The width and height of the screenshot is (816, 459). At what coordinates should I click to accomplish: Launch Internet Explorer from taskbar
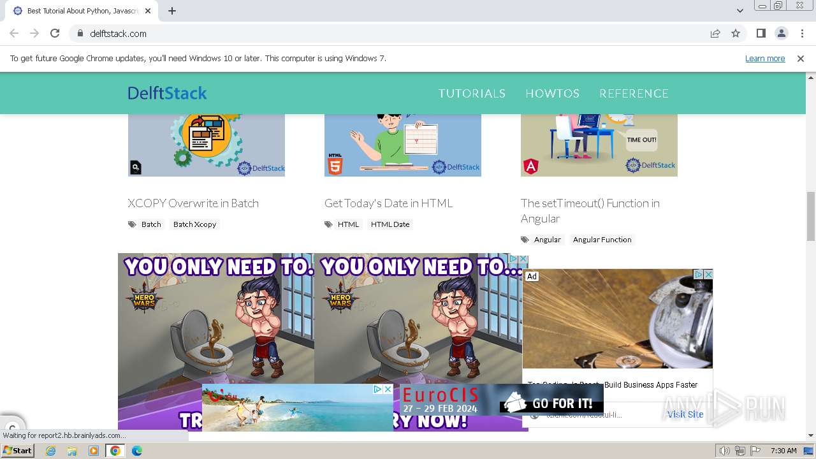click(x=51, y=451)
